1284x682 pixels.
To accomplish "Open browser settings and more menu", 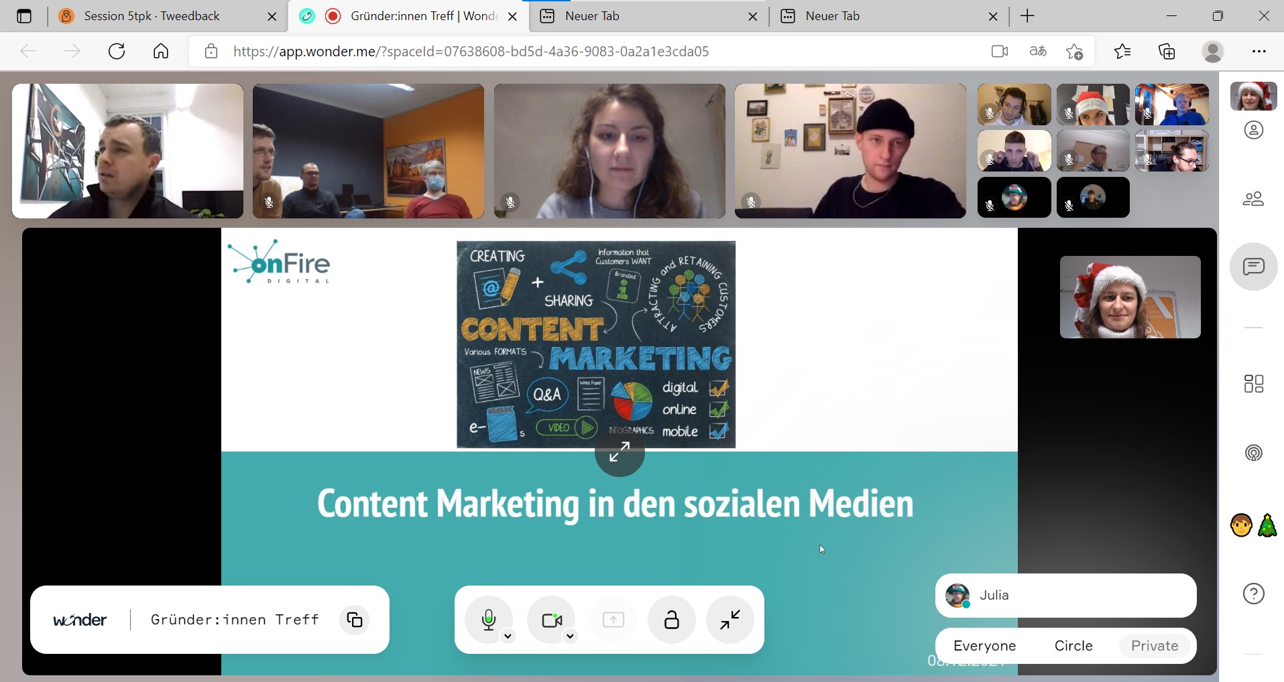I will tap(1259, 52).
